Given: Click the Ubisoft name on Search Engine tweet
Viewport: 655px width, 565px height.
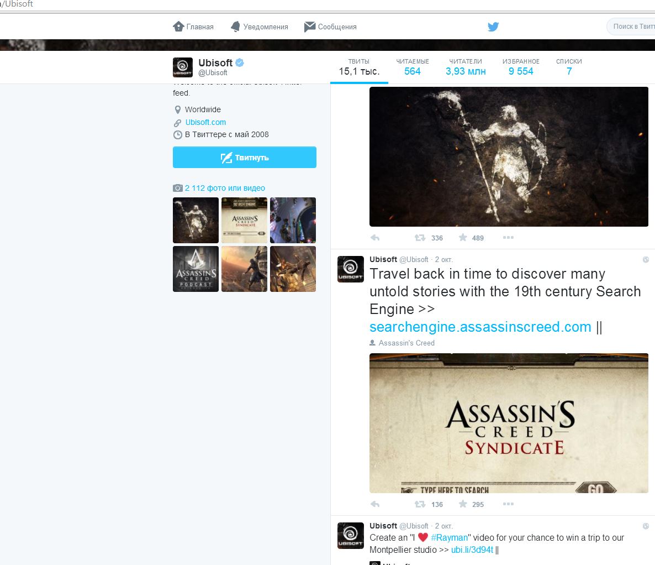Looking at the screenshot, I should (x=383, y=259).
